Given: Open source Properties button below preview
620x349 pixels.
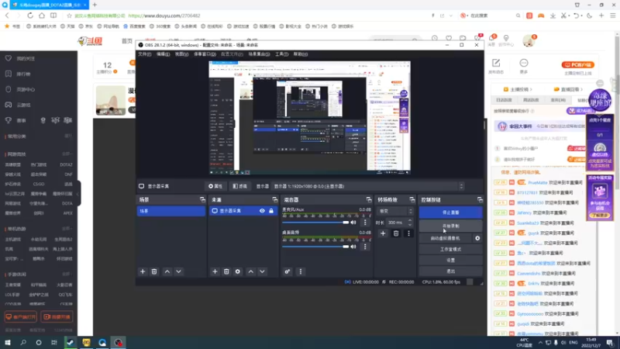Looking at the screenshot, I should 215,186.
